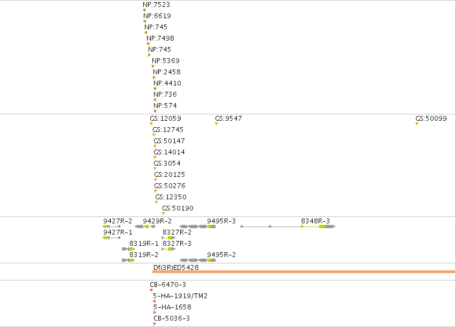
Task: Select the NP:6619 insertion label
Action: (x=157, y=16)
